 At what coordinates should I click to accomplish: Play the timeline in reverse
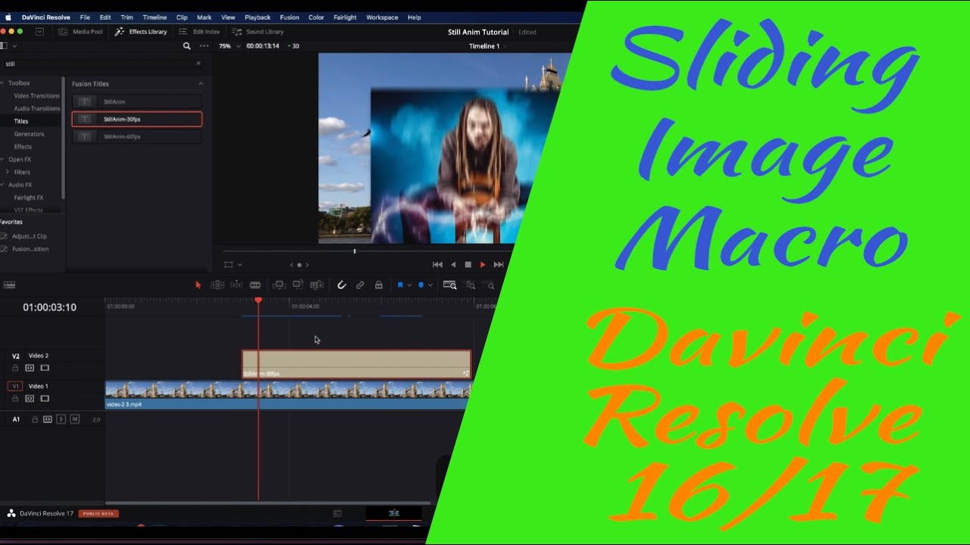(x=453, y=265)
